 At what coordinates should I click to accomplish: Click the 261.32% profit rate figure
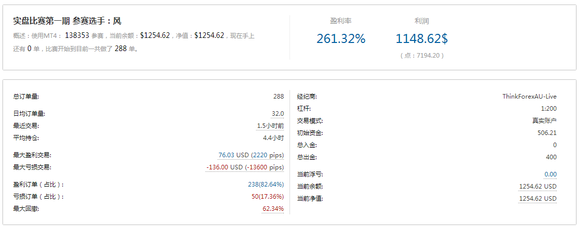[x=341, y=38]
